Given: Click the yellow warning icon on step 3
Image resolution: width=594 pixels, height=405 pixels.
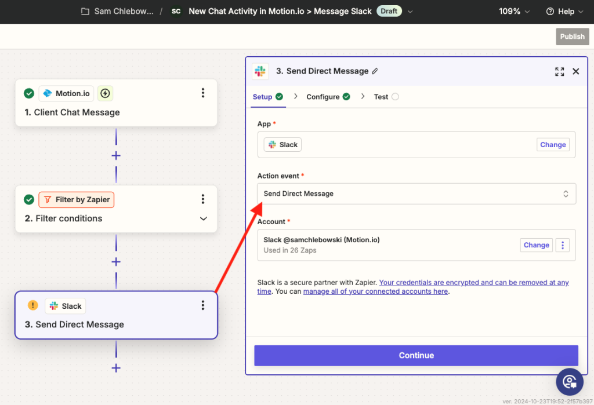Looking at the screenshot, I should point(33,305).
